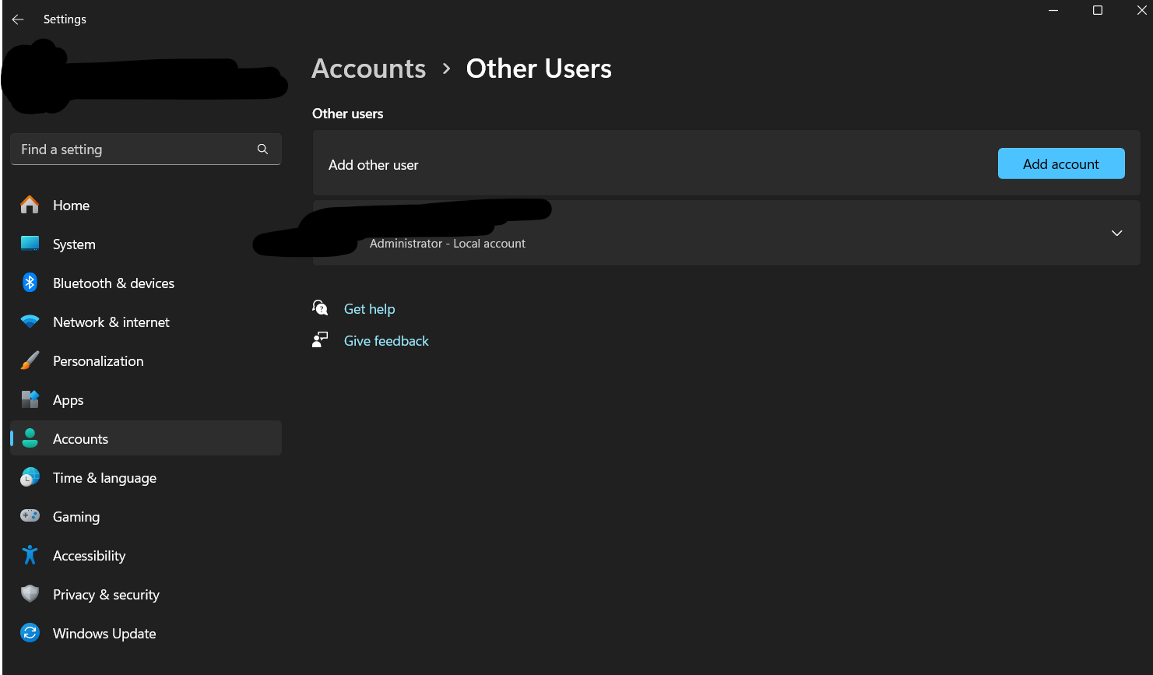Click the Find a setting search box

click(x=146, y=149)
